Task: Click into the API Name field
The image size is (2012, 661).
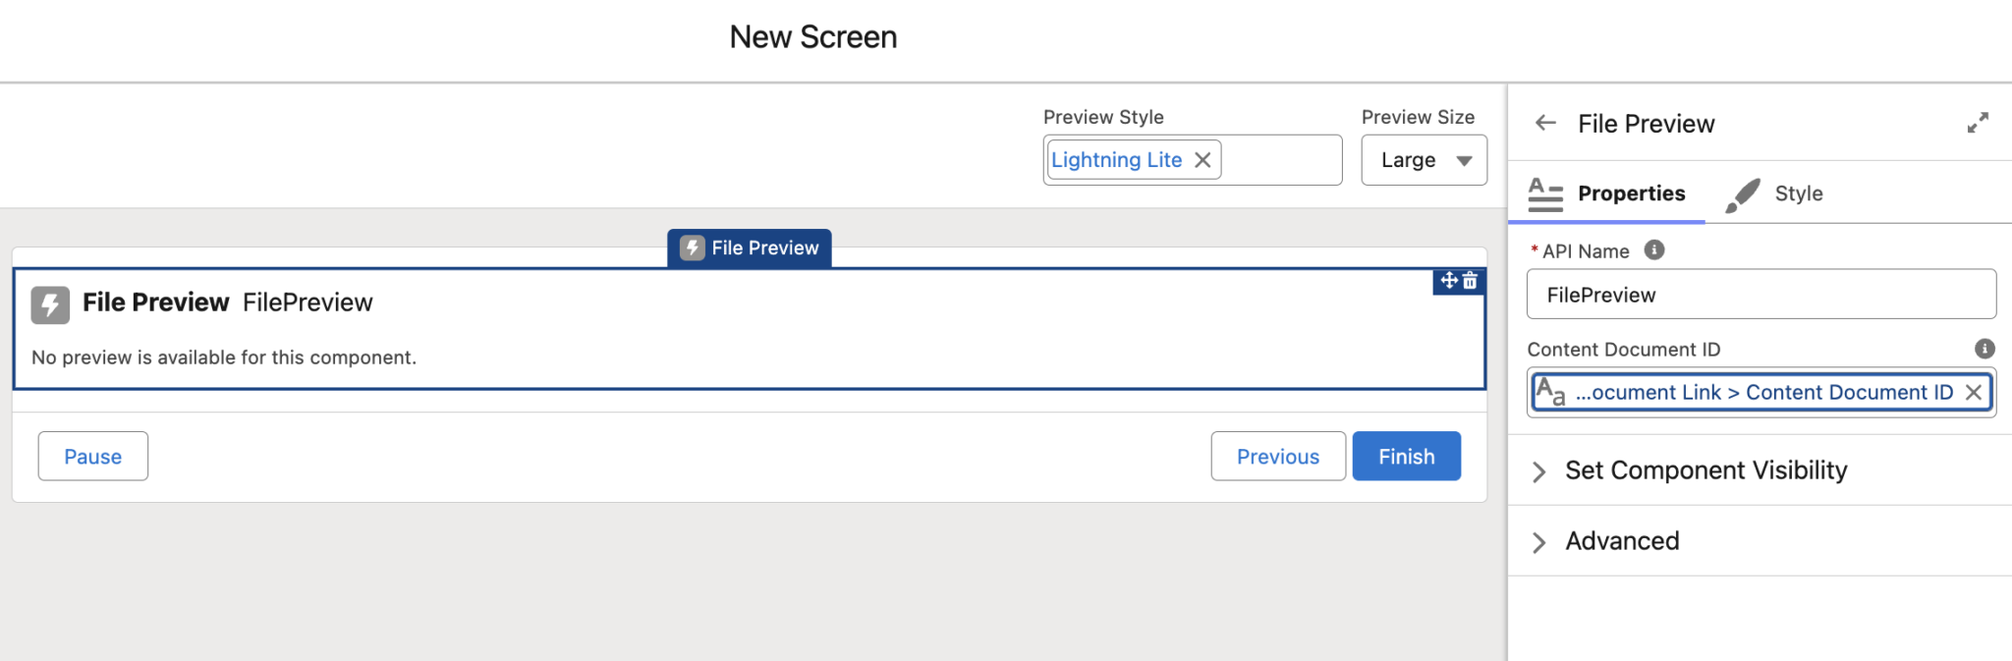Action: (x=1761, y=294)
